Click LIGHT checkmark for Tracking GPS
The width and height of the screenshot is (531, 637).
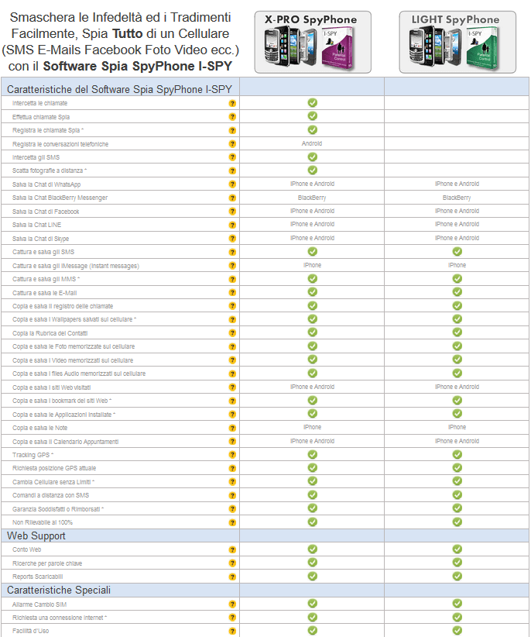tap(457, 455)
